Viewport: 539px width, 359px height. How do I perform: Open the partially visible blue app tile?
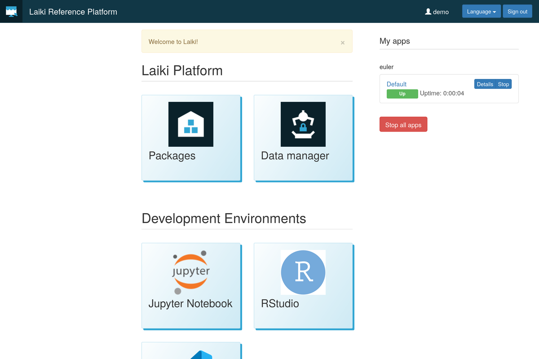191,351
